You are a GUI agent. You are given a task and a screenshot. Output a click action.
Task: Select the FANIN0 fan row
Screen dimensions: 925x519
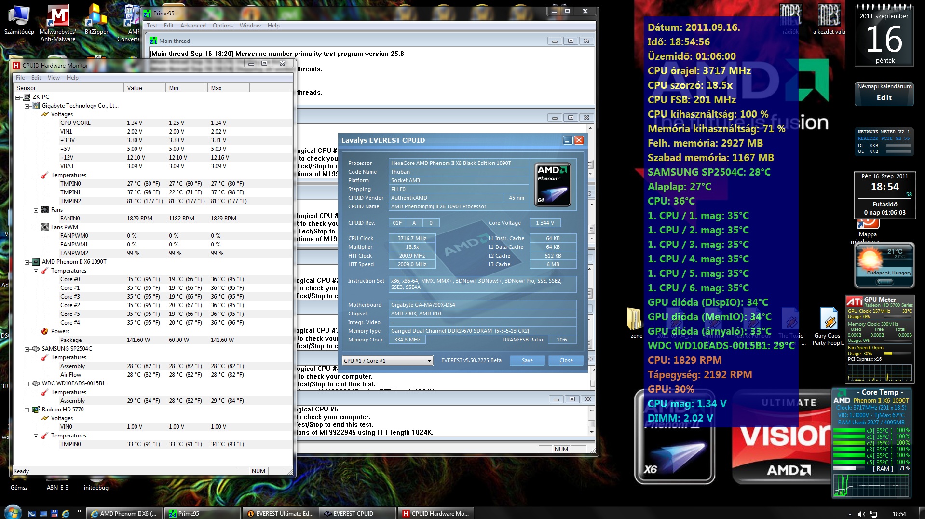tap(153, 219)
